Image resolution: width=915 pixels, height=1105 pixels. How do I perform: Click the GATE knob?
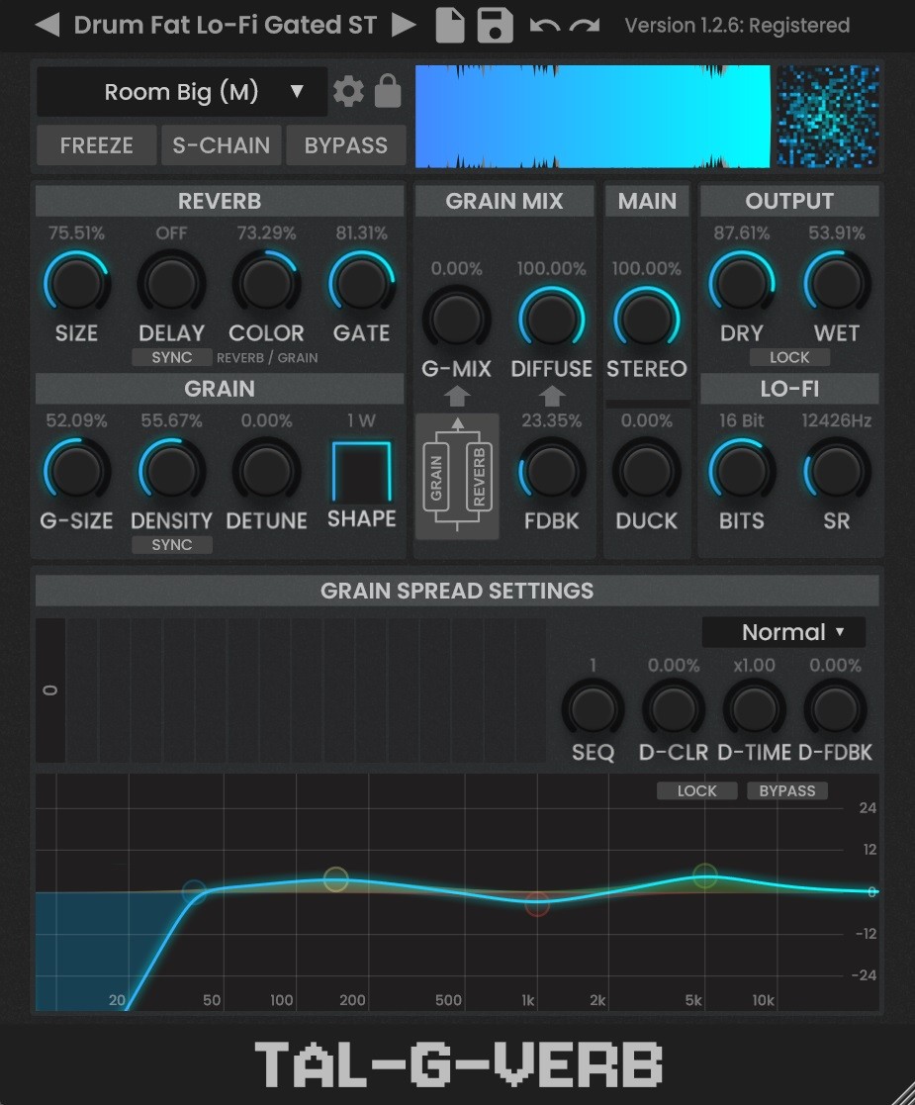coord(362,283)
